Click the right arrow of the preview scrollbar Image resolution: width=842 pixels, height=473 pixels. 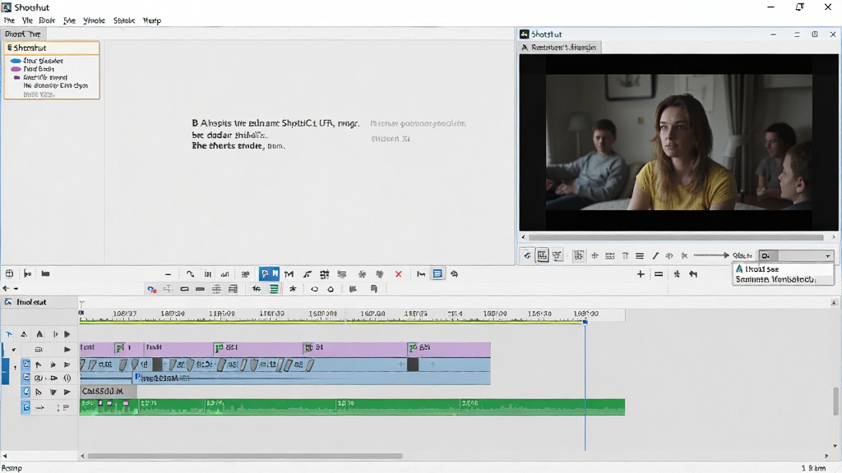tap(834, 236)
